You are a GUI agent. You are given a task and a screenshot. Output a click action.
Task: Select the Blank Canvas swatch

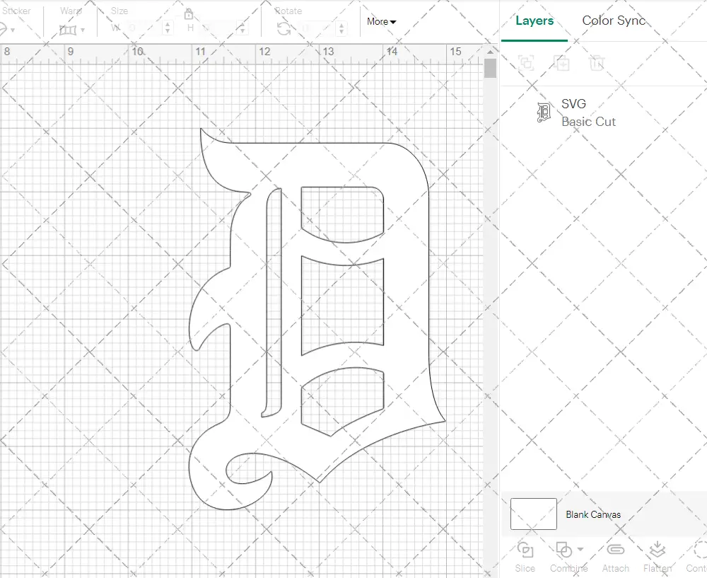(x=533, y=514)
